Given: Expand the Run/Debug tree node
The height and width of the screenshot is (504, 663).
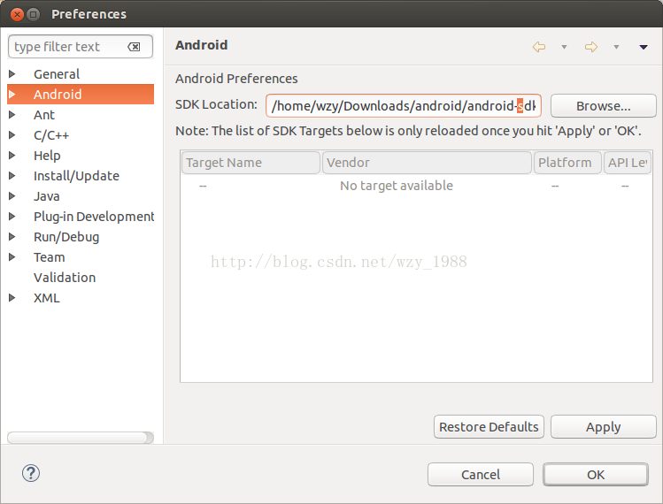Looking at the screenshot, I should pos(12,237).
